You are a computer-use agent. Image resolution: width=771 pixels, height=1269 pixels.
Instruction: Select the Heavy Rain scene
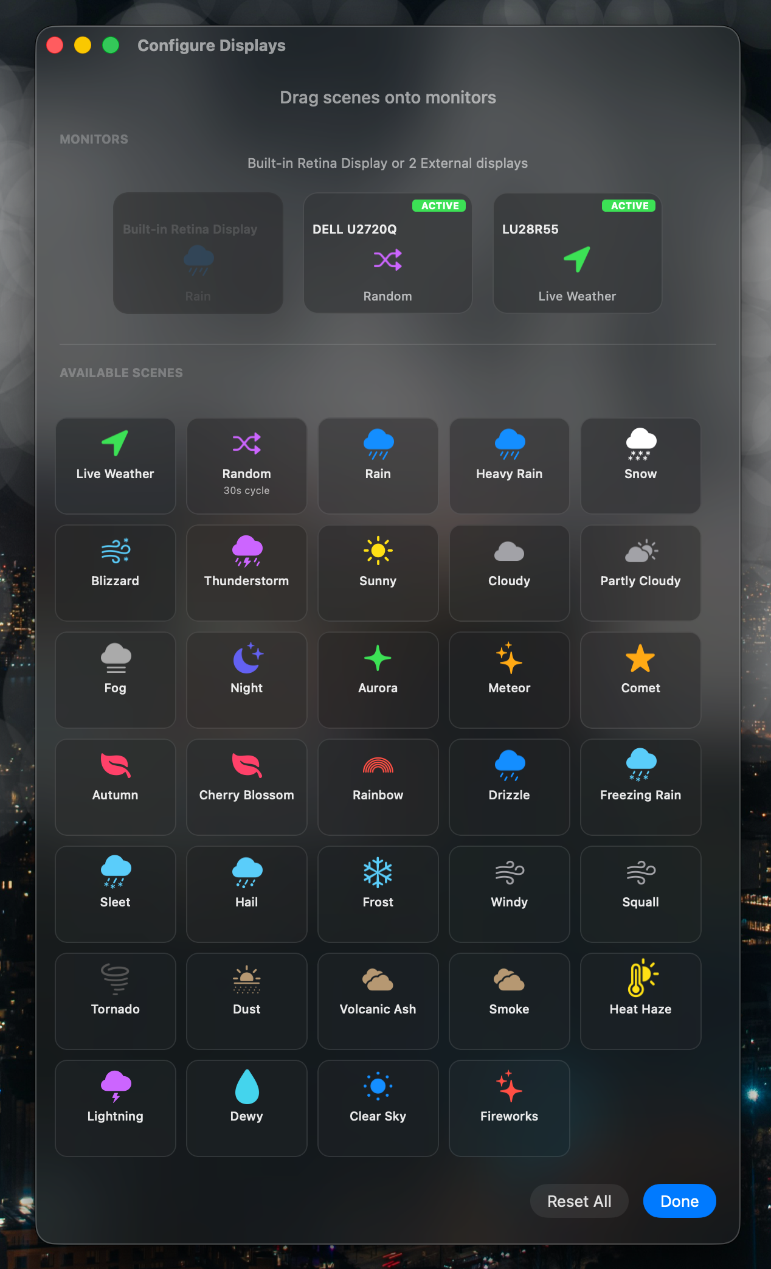click(510, 466)
